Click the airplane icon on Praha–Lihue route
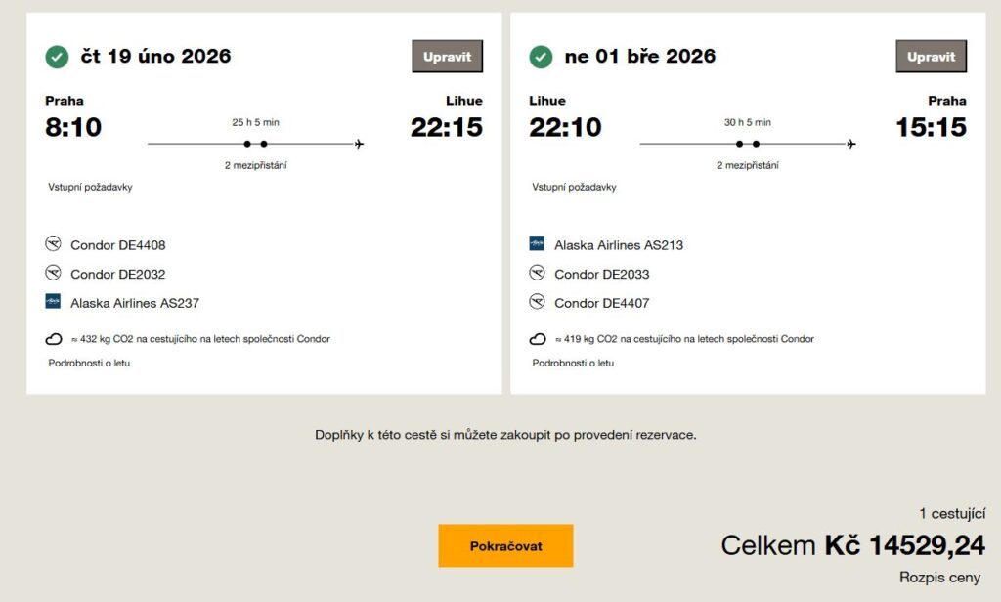This screenshot has width=1001, height=602. tap(360, 145)
